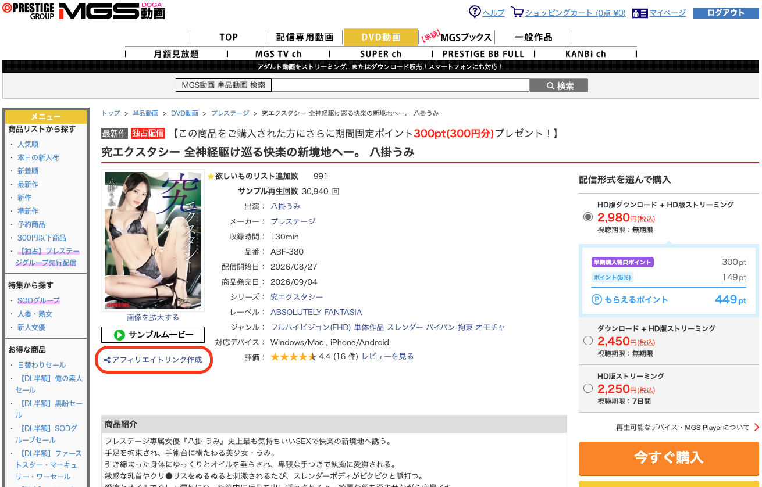Click the 今すぐ購入 purchase button
762x487 pixels.
[669, 457]
